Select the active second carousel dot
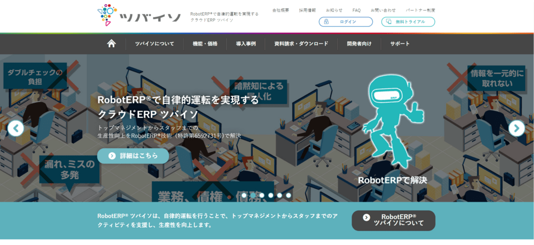 click(x=253, y=196)
